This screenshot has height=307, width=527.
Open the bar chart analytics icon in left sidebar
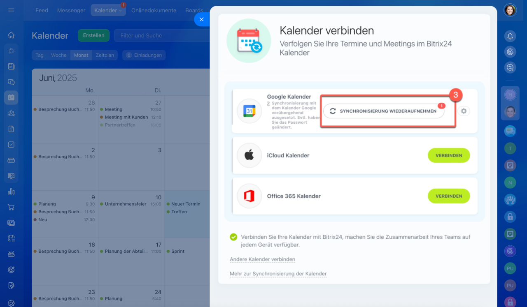[x=11, y=191]
